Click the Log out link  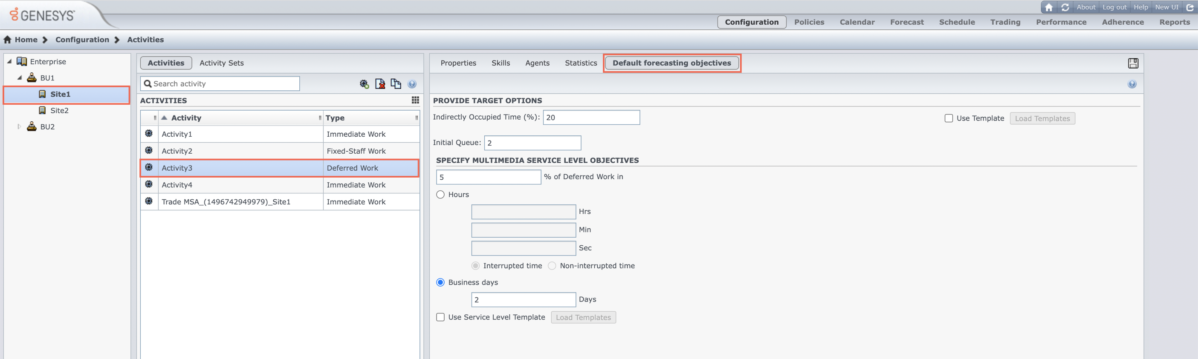click(1114, 7)
